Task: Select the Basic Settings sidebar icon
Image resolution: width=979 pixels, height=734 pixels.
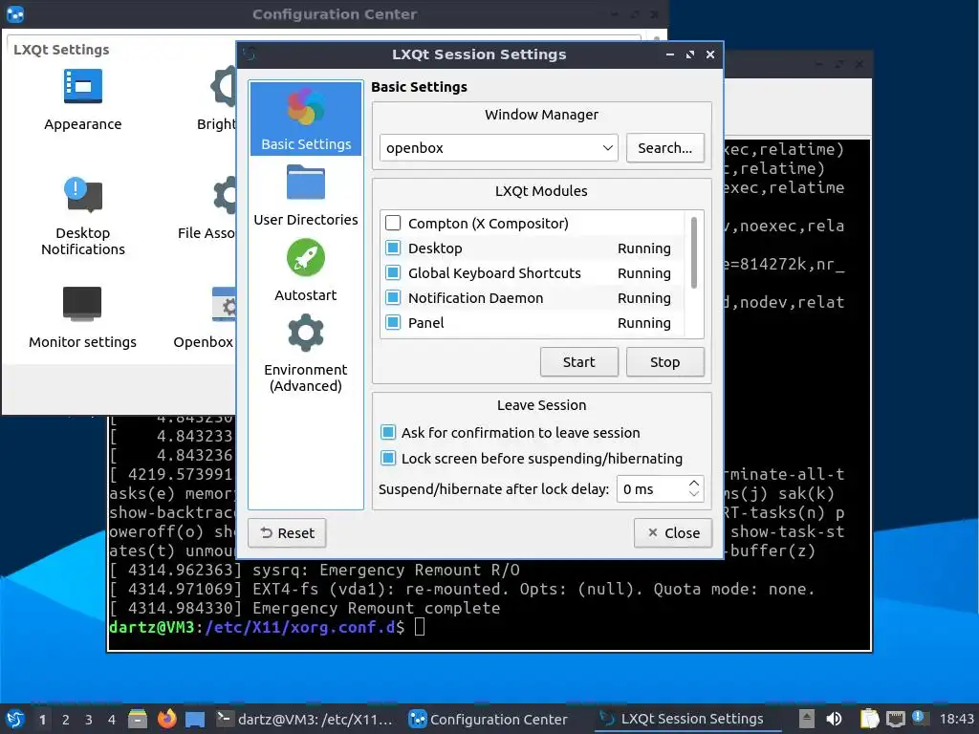Action: click(305, 119)
